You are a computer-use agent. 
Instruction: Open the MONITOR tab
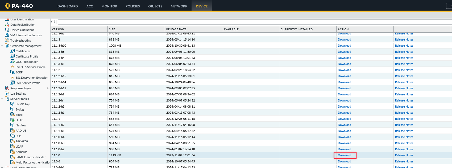tap(109, 6)
